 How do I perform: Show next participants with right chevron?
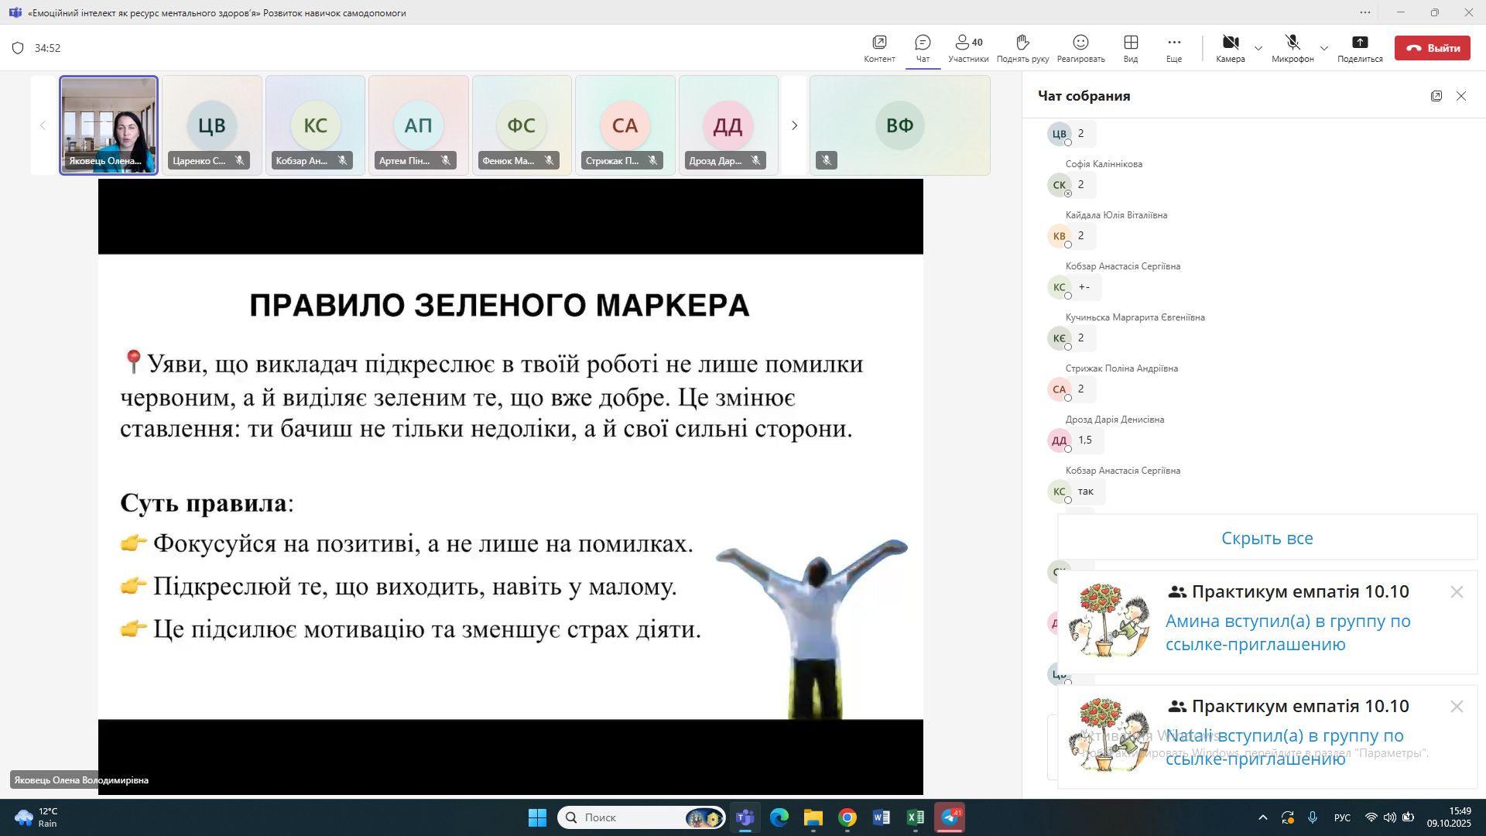coord(794,125)
